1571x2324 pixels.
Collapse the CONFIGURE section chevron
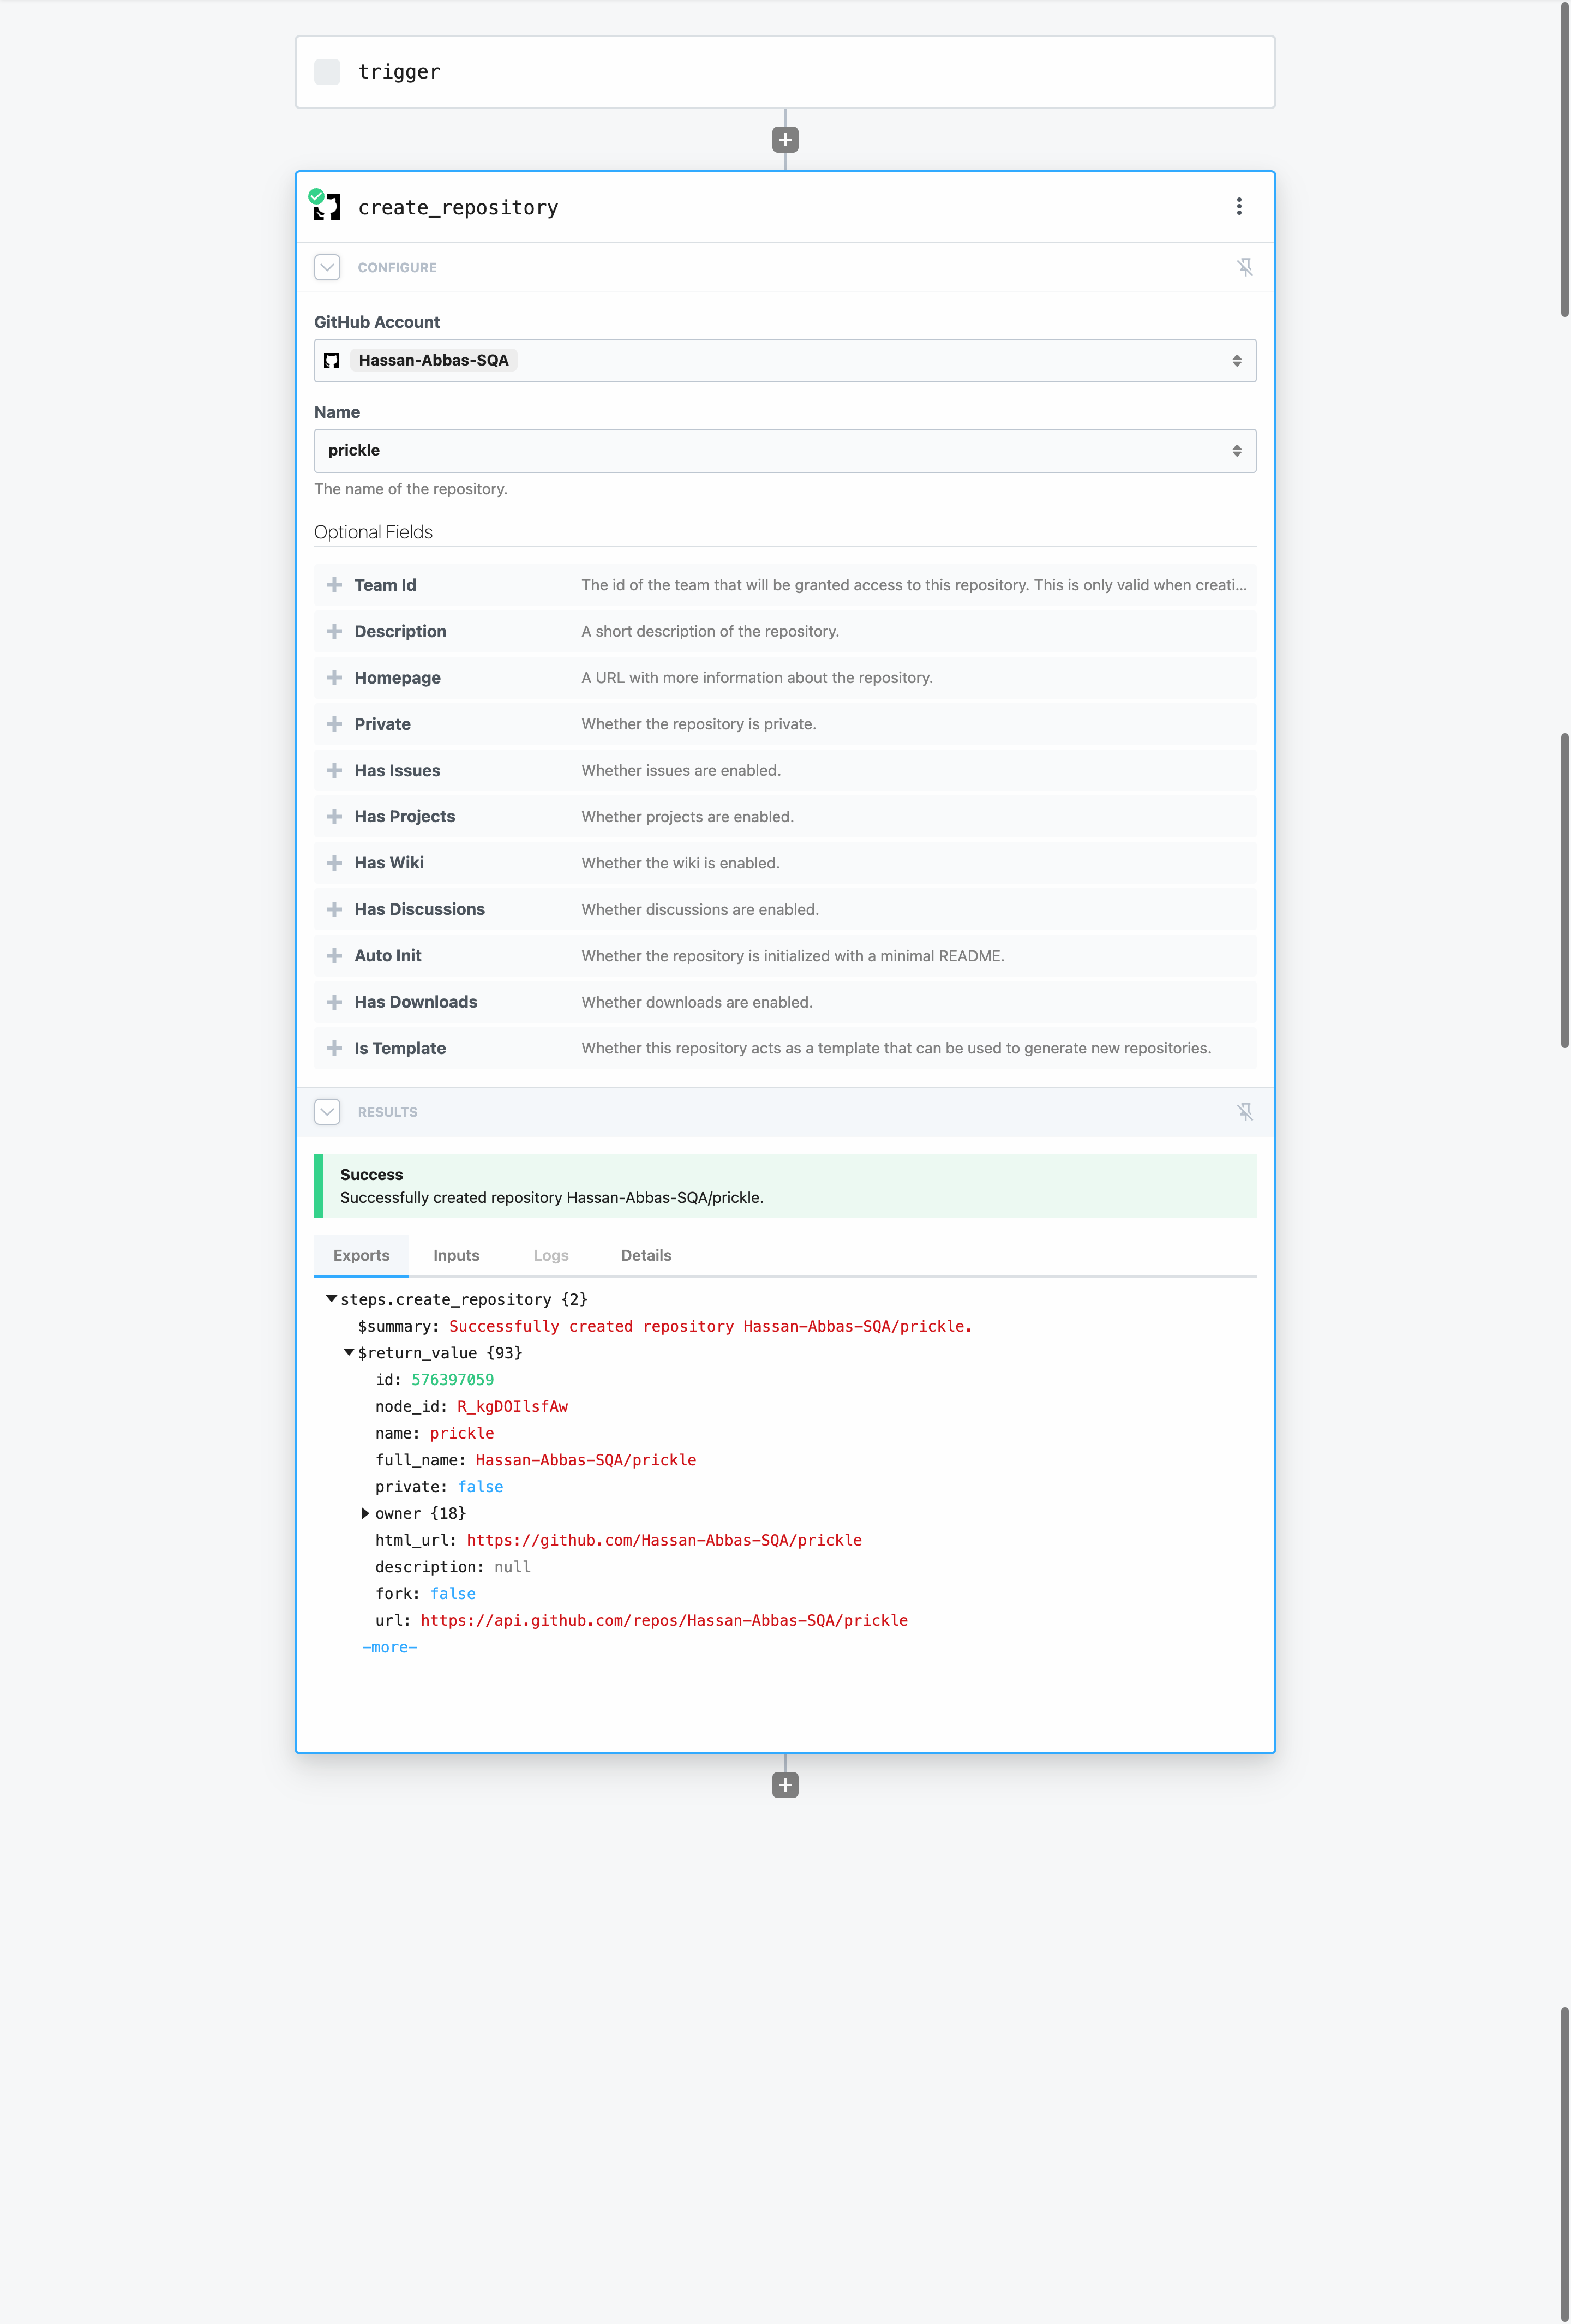pyautogui.click(x=326, y=267)
